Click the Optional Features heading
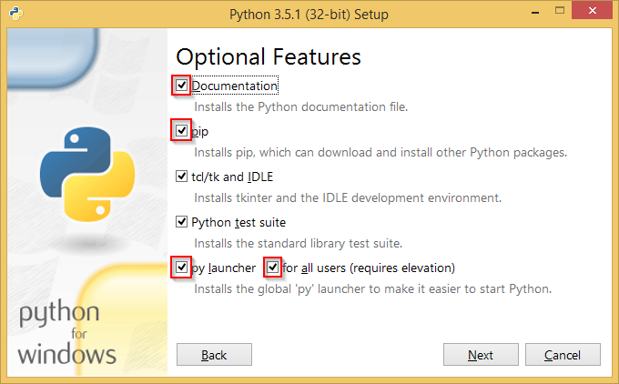619x384 pixels. 269,56
